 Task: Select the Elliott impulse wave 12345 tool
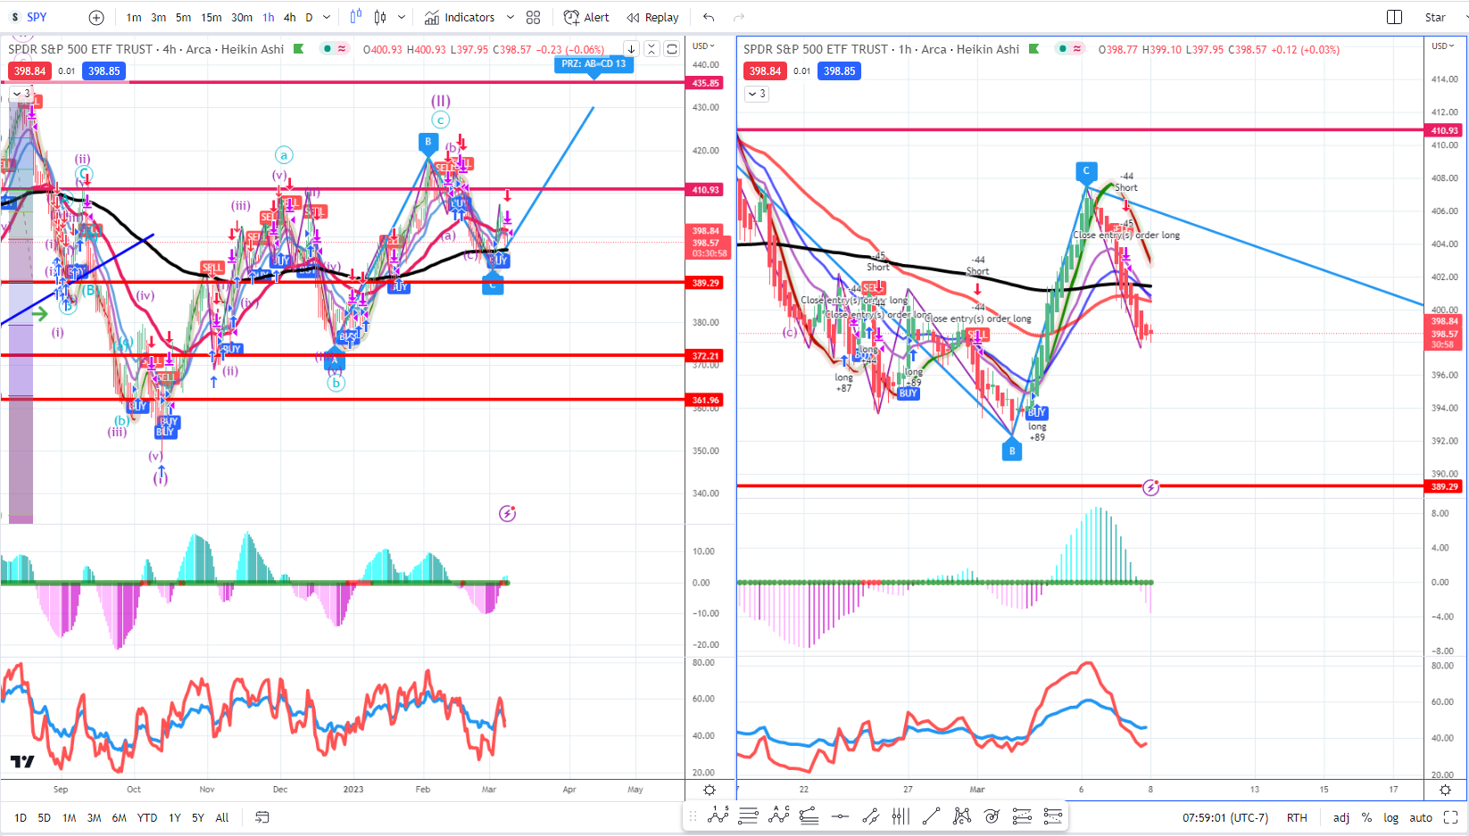click(x=718, y=815)
